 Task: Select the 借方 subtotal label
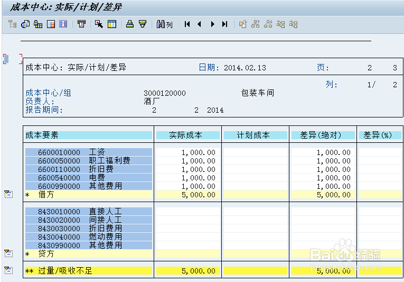[x=46, y=195]
